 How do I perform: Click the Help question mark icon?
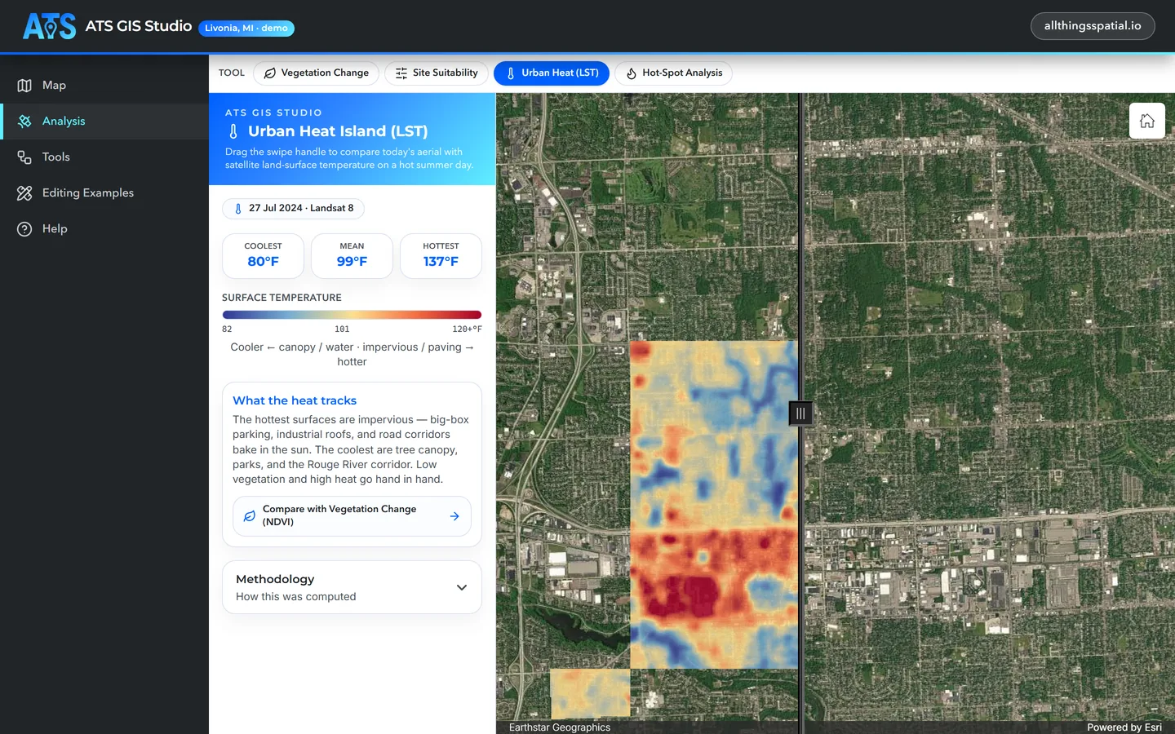point(24,229)
